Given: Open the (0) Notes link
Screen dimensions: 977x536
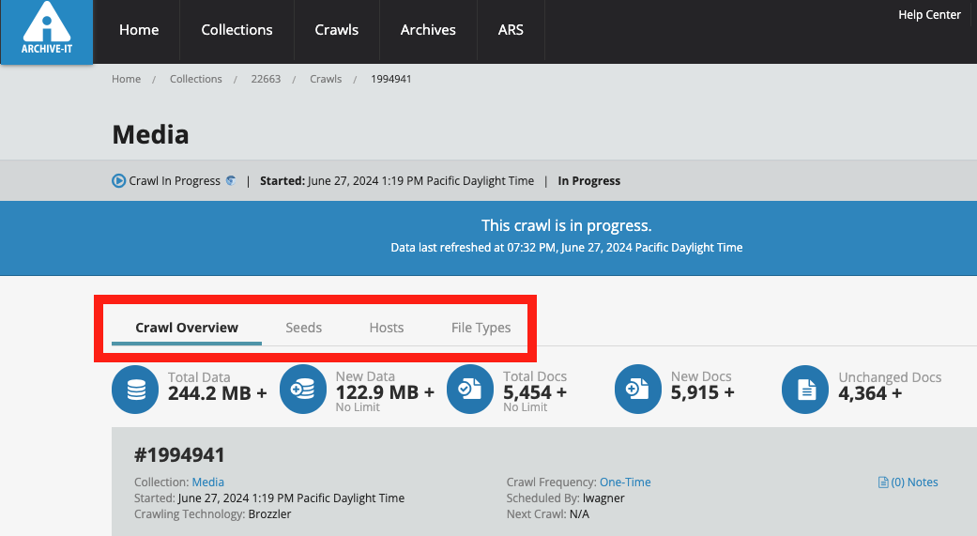Looking at the screenshot, I should pyautogui.click(x=908, y=482).
